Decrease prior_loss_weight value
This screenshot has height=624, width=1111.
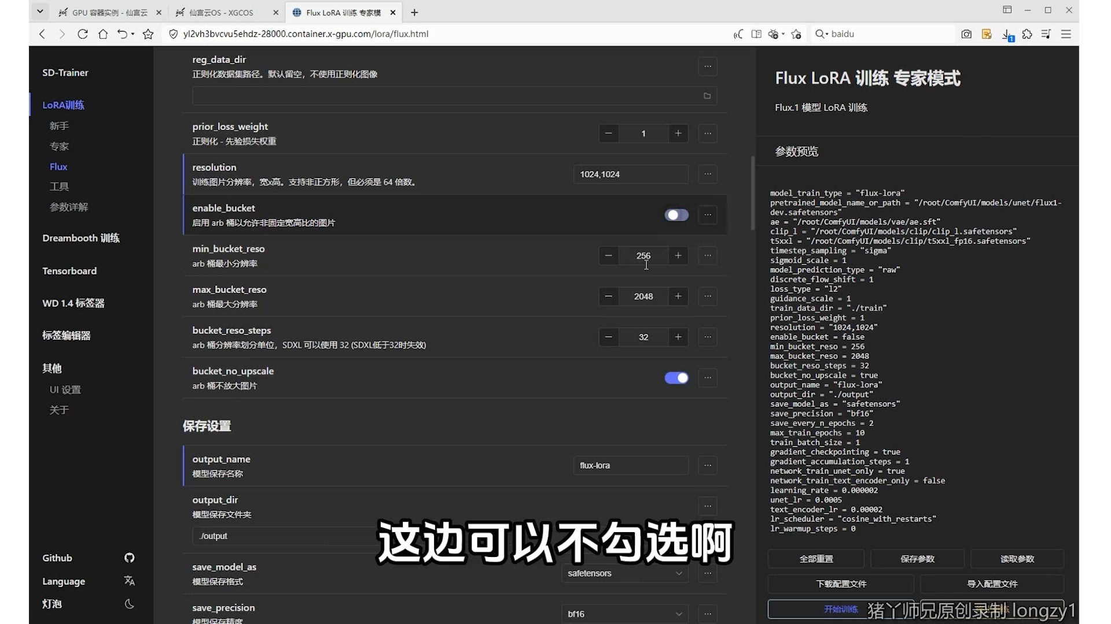pyautogui.click(x=608, y=133)
